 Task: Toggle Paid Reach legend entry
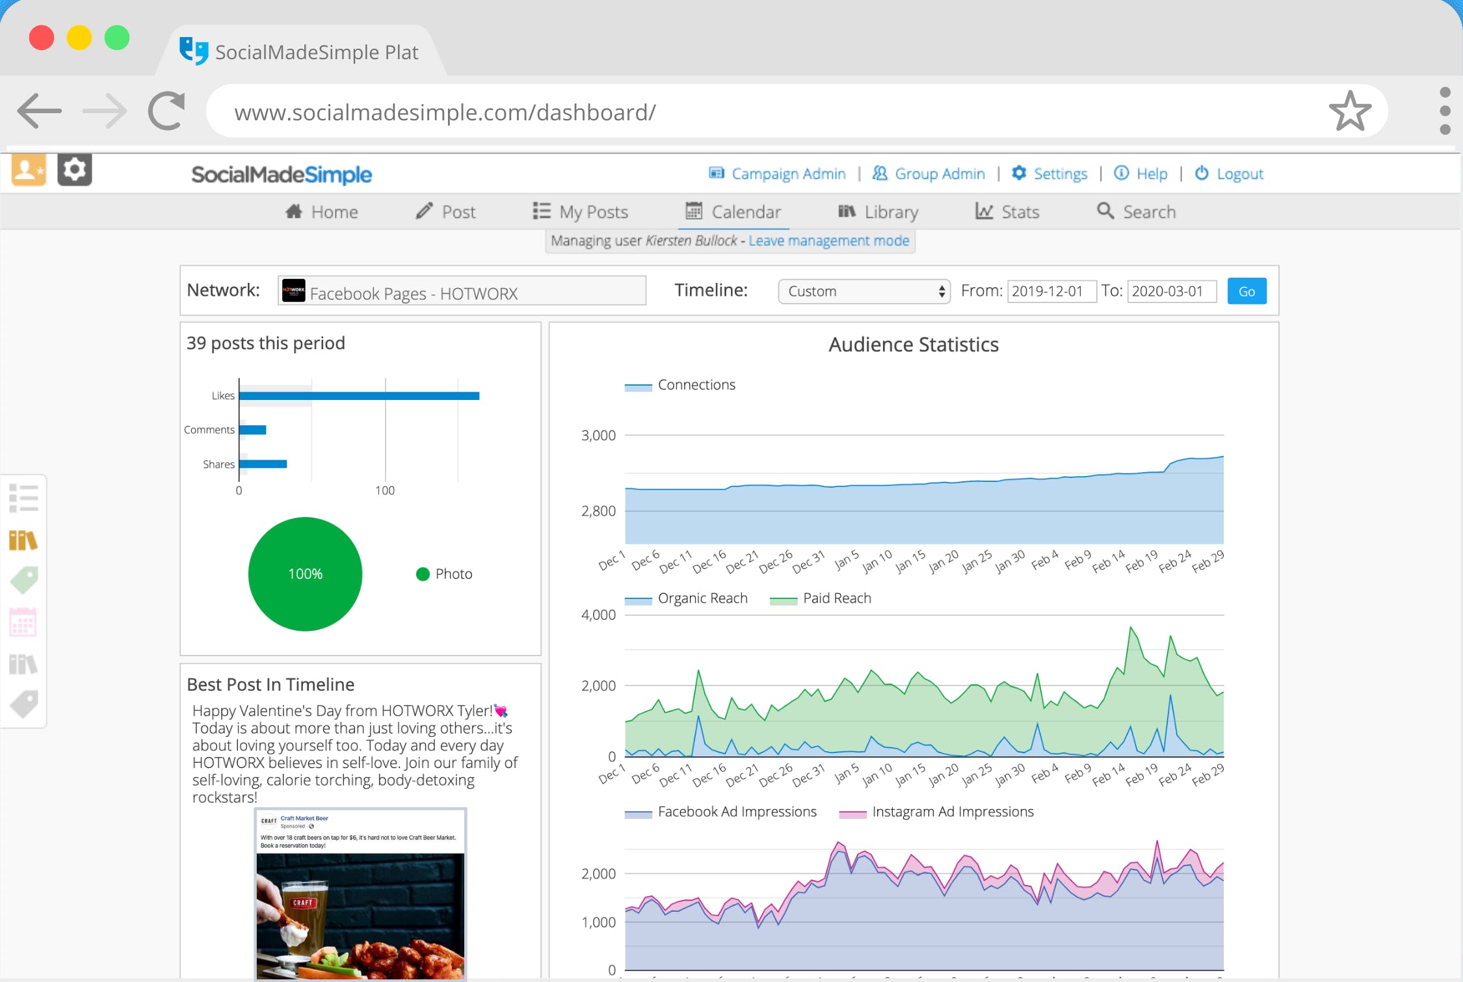(836, 598)
